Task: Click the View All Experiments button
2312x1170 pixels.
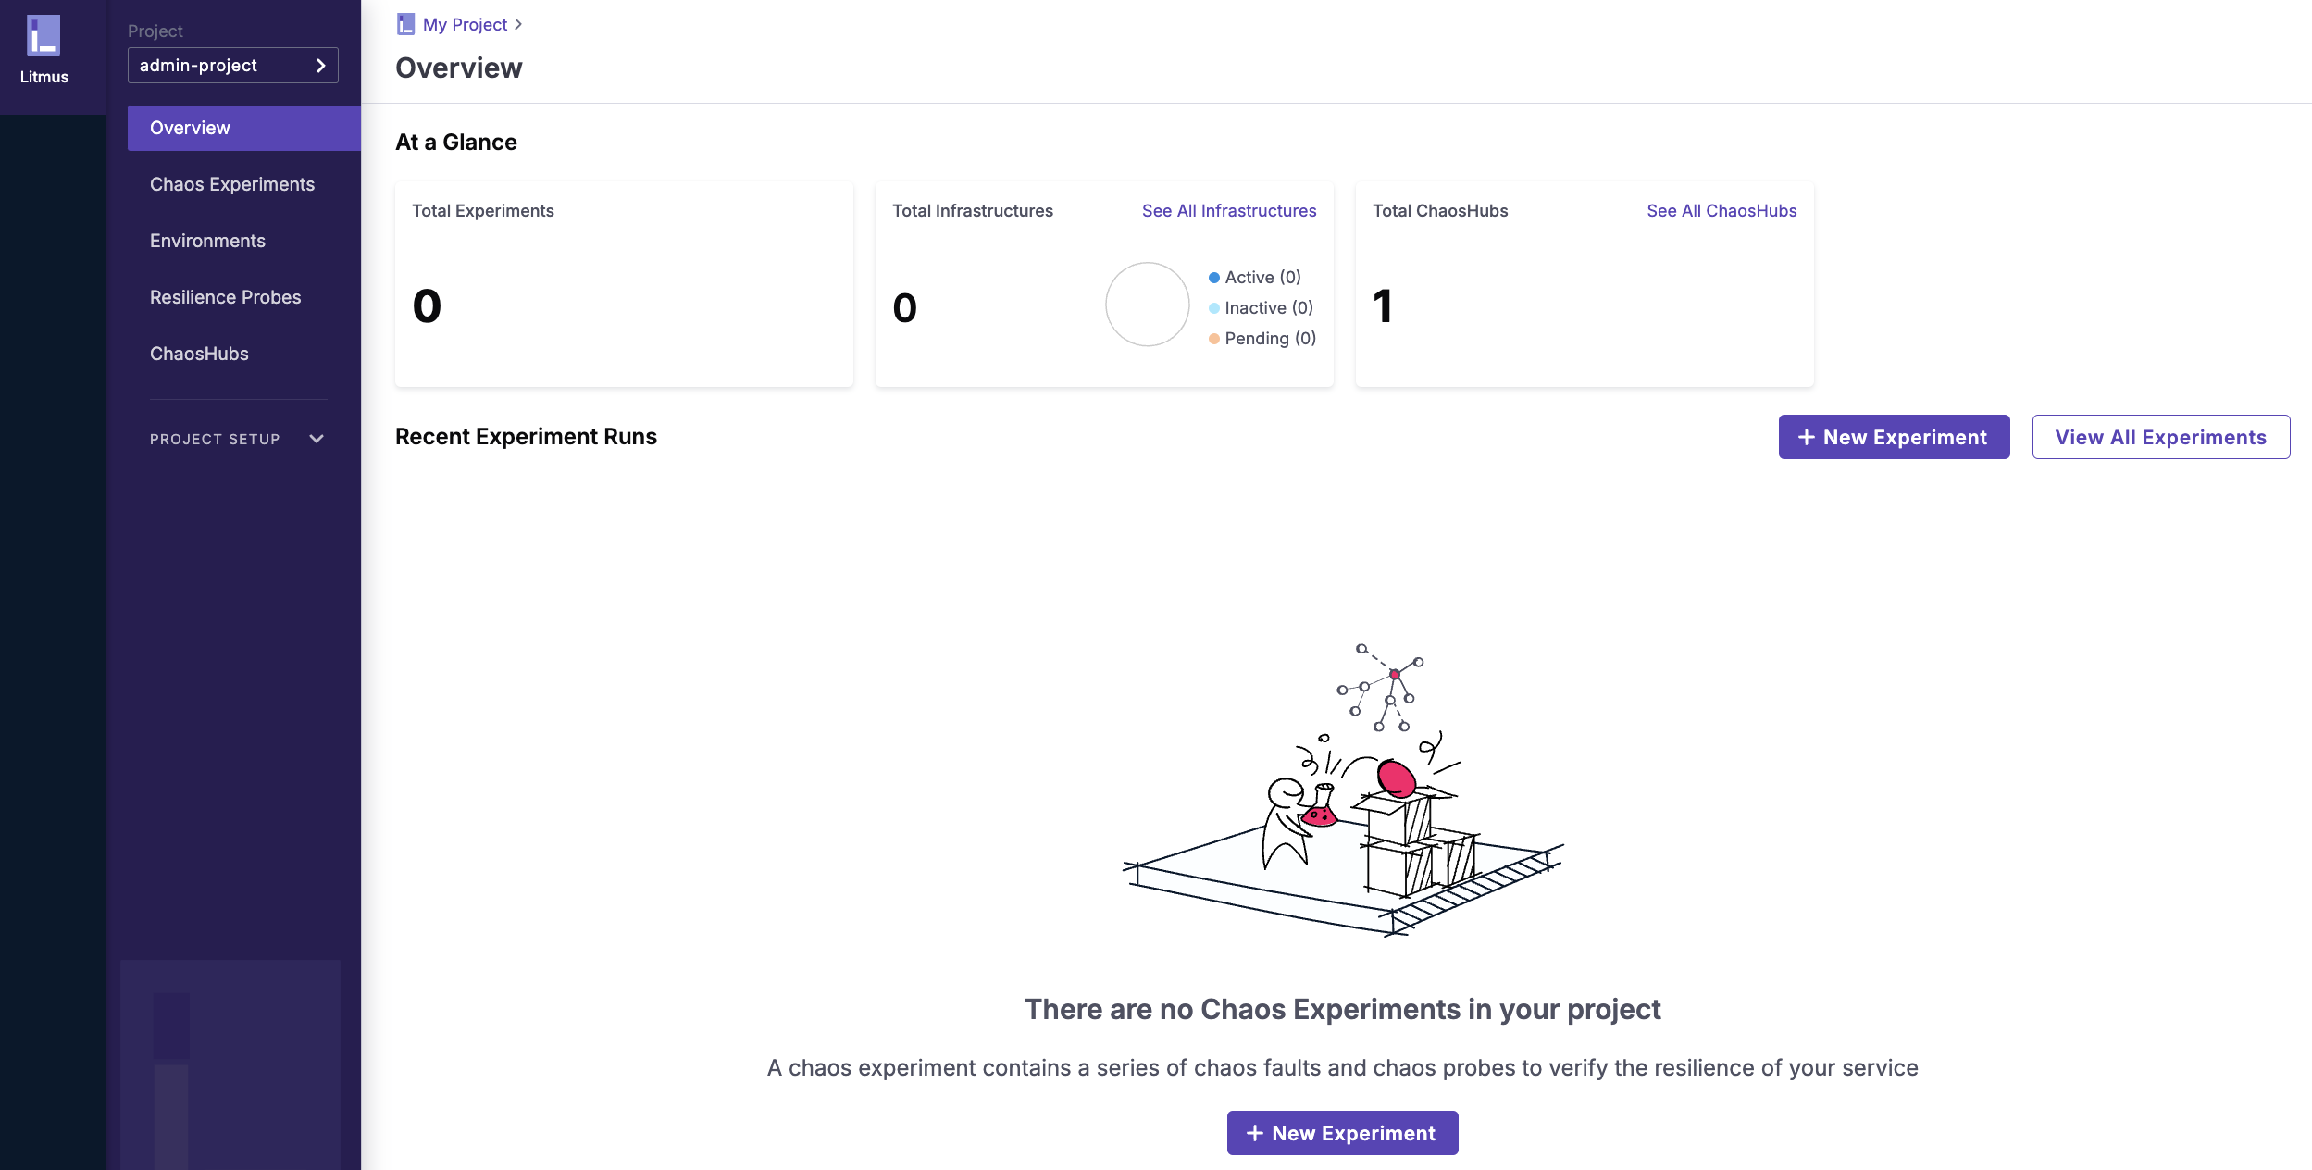Action: click(2161, 436)
